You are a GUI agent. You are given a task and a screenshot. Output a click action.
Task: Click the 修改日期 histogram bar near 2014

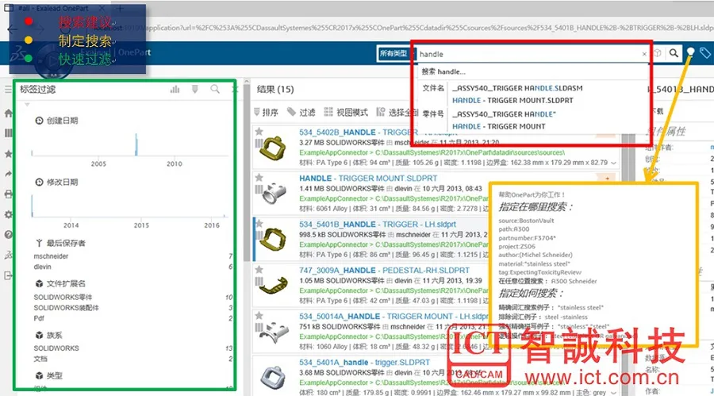click(32, 206)
